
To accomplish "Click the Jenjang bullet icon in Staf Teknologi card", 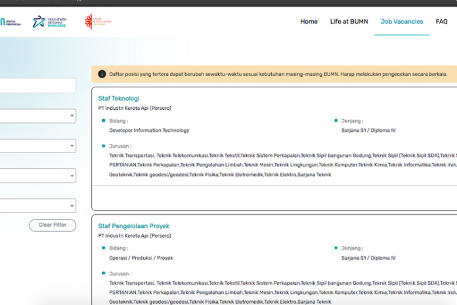I will coord(336,120).
